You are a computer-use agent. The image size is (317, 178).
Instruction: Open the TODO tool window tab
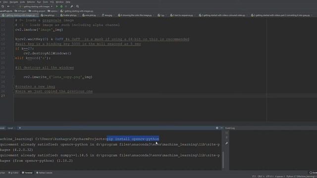(13, 173)
